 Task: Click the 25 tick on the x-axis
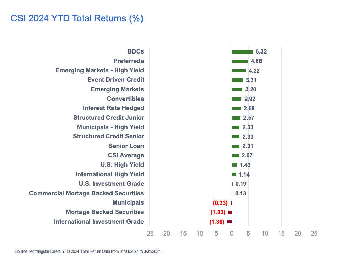[314, 234]
